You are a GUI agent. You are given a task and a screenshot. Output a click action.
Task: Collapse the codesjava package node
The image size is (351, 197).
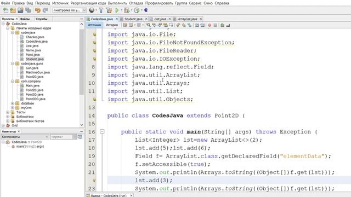coord(13,33)
